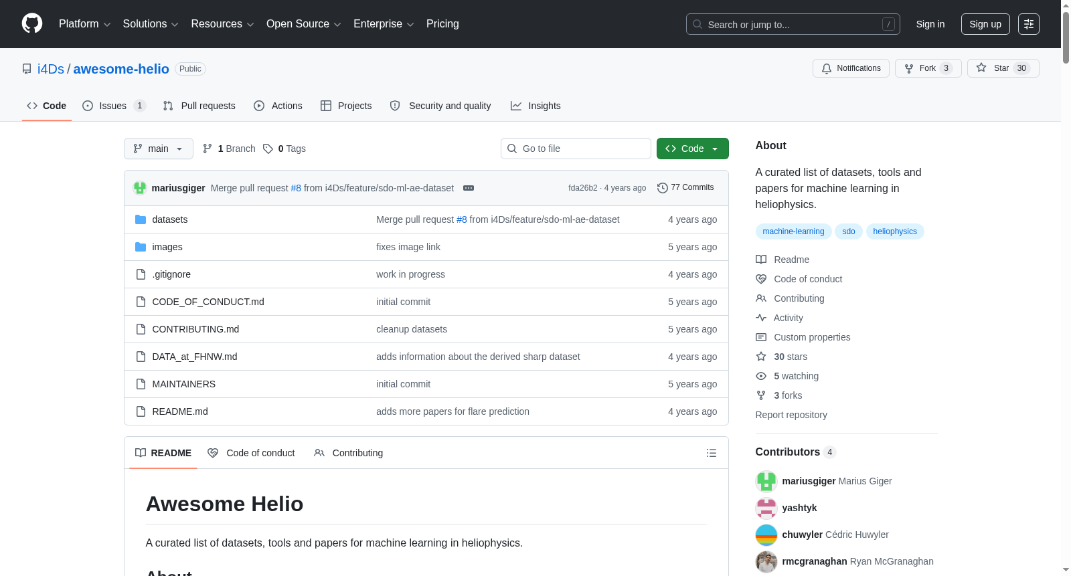Click the GitHub logo icon

click(32, 23)
